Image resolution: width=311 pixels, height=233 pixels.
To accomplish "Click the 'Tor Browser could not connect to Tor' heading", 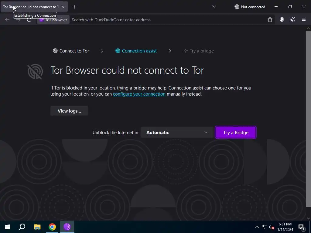I will (x=127, y=70).
